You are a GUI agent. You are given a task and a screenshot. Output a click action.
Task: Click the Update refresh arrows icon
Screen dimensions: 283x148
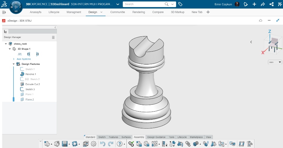pos(75,144)
